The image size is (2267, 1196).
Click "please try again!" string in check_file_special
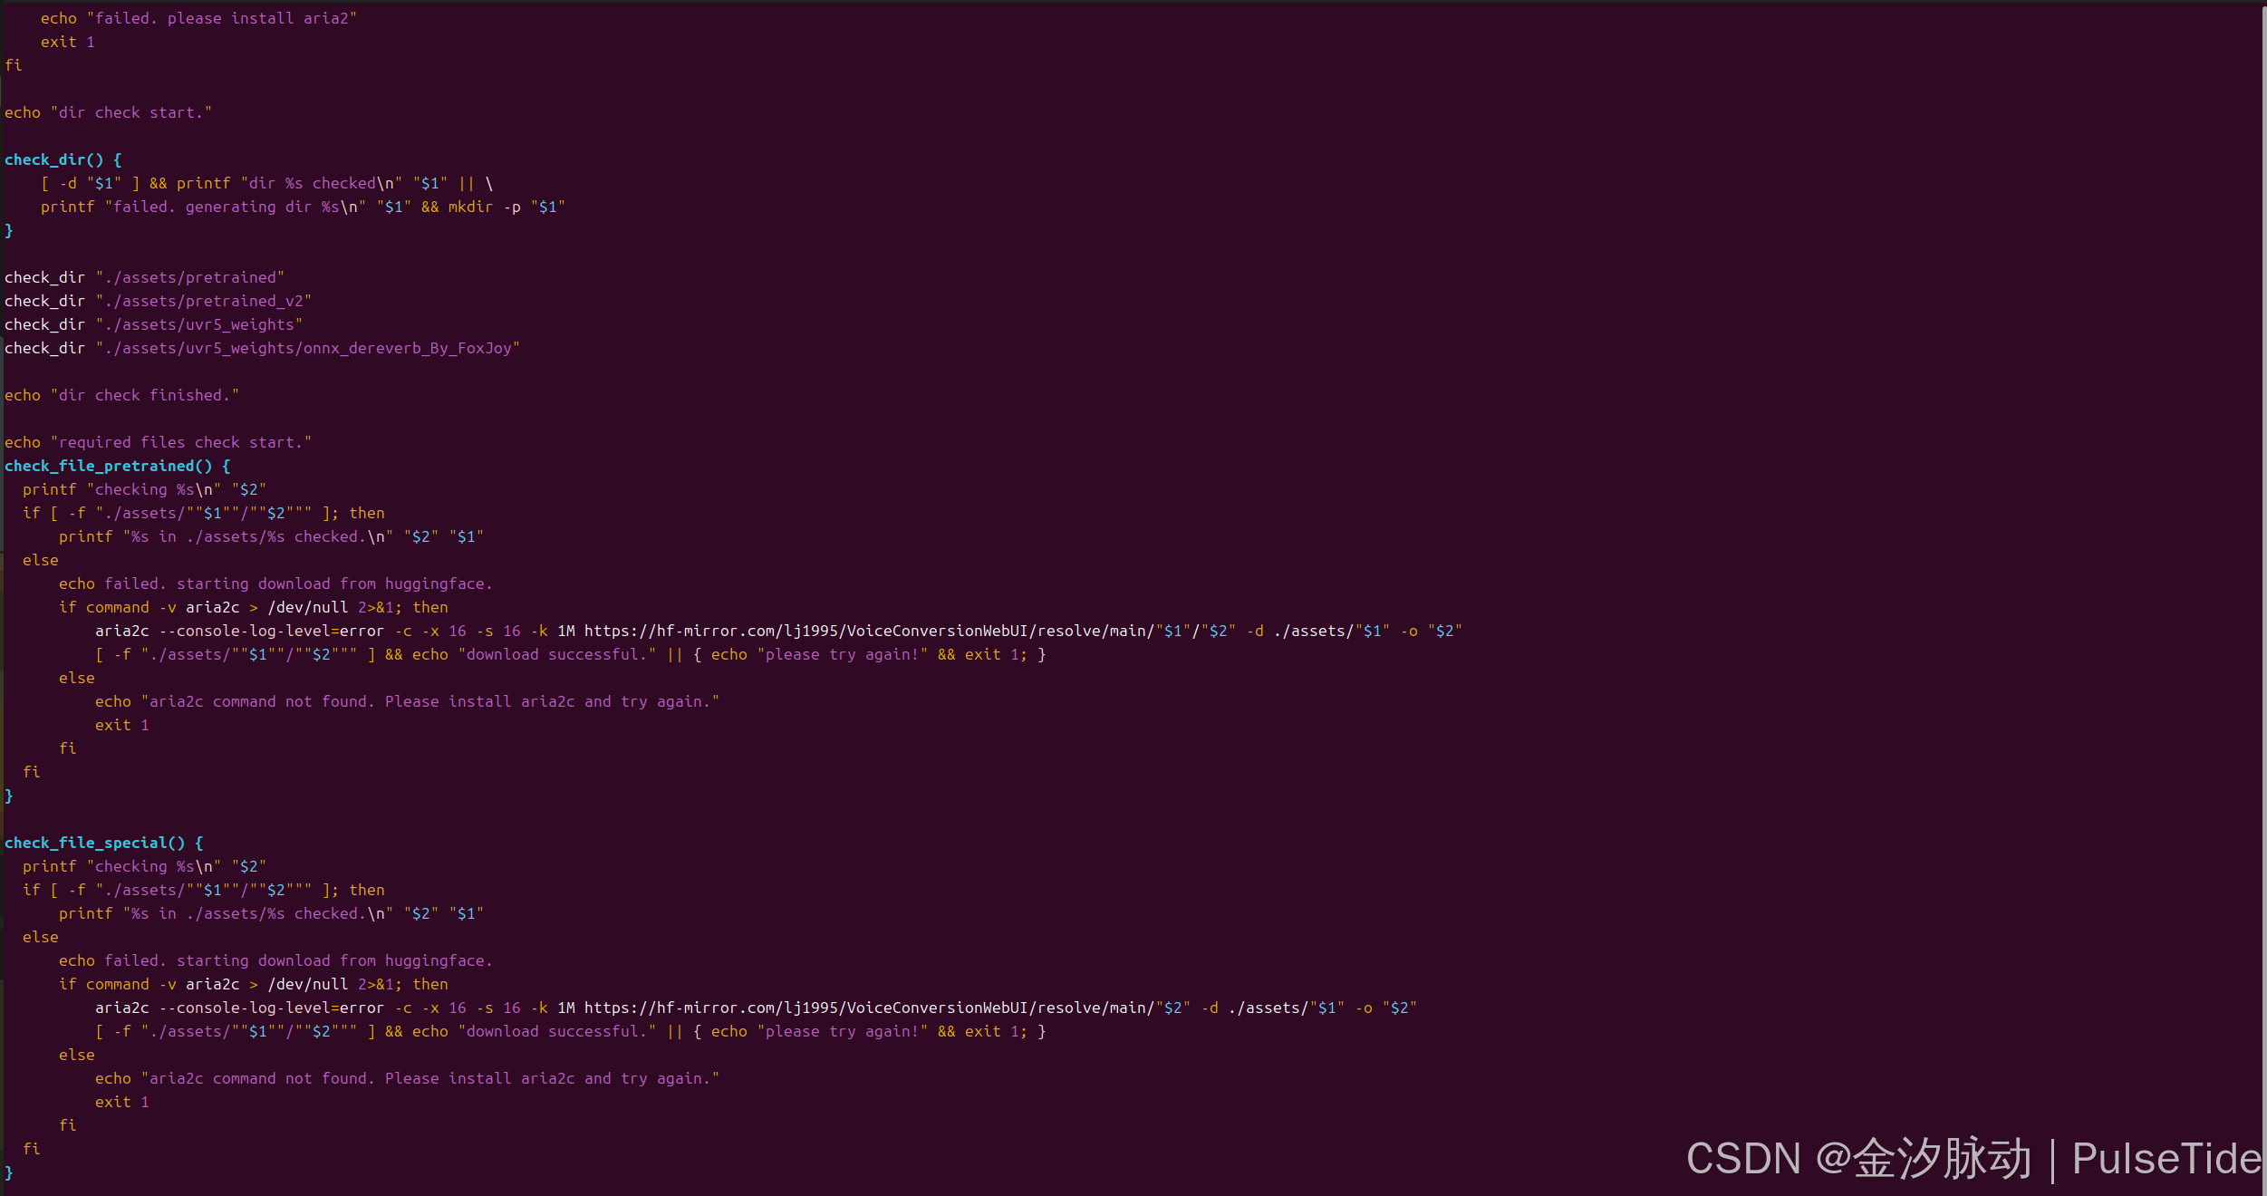pyautogui.click(x=843, y=1031)
